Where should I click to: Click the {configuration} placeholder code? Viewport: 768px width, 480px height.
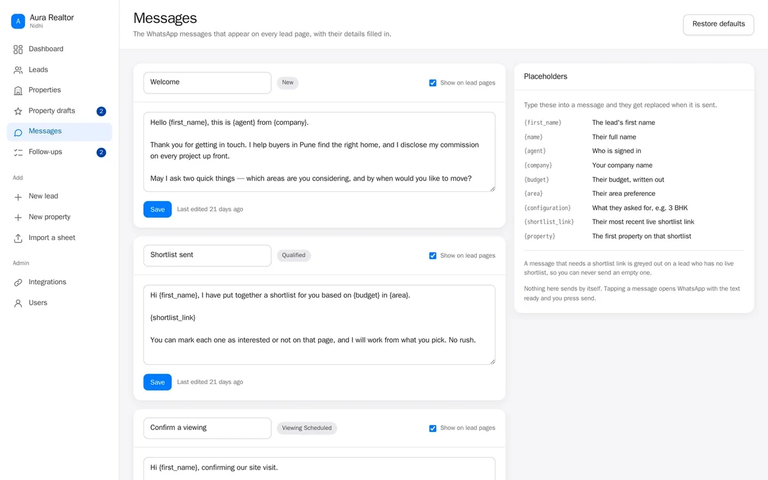coord(547,208)
